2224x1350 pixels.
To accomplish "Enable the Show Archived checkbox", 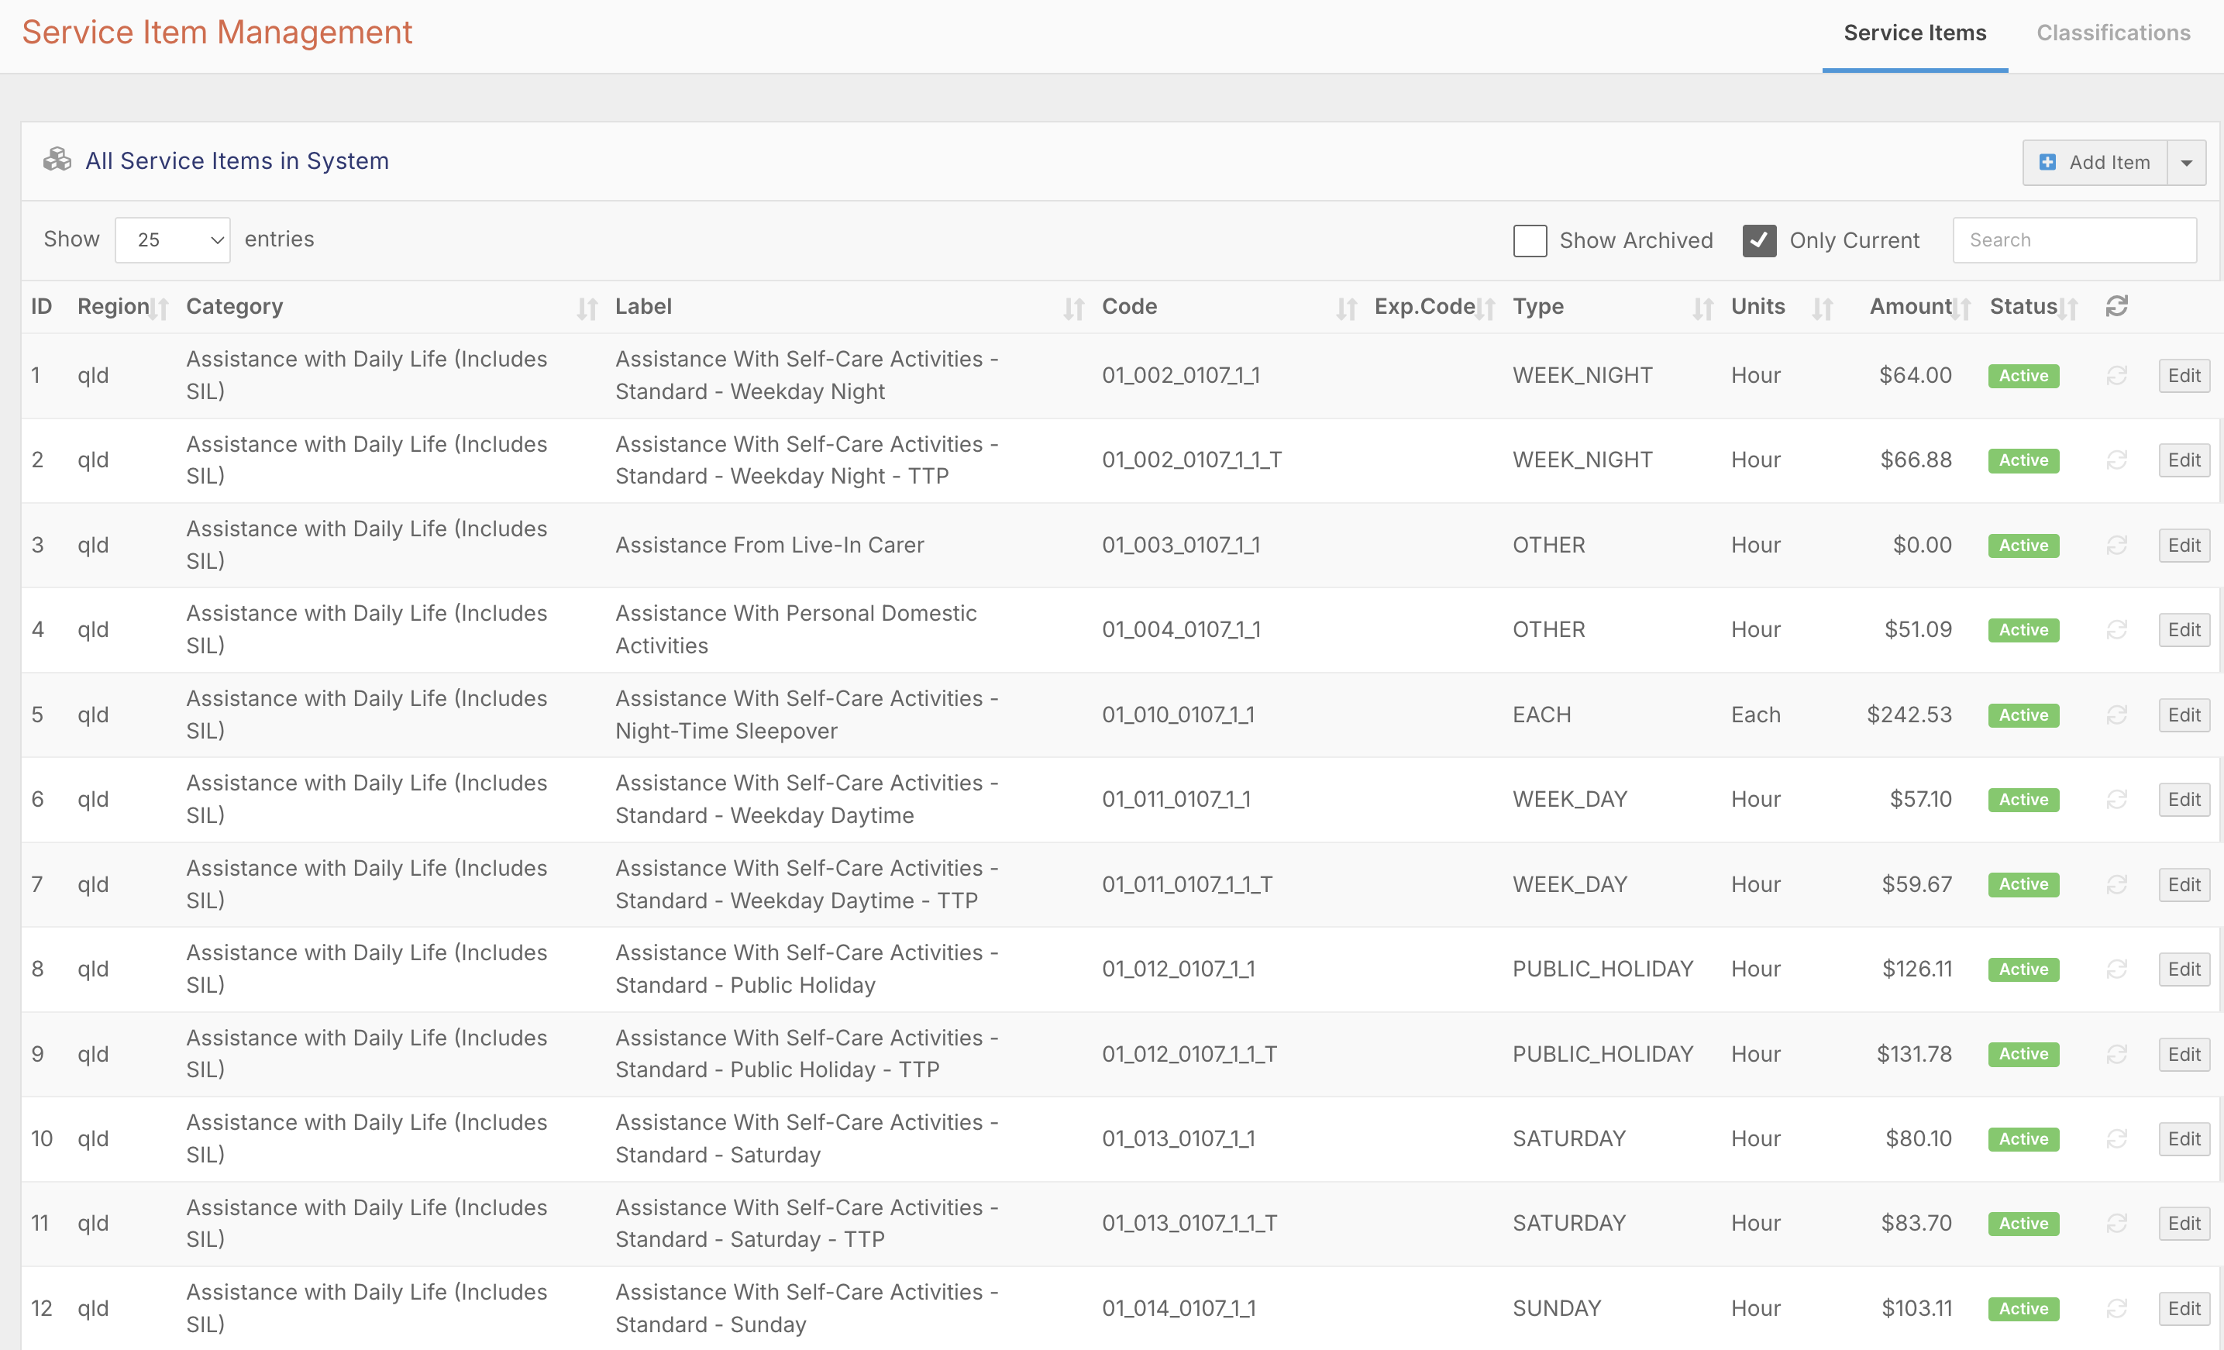I will coord(1530,241).
